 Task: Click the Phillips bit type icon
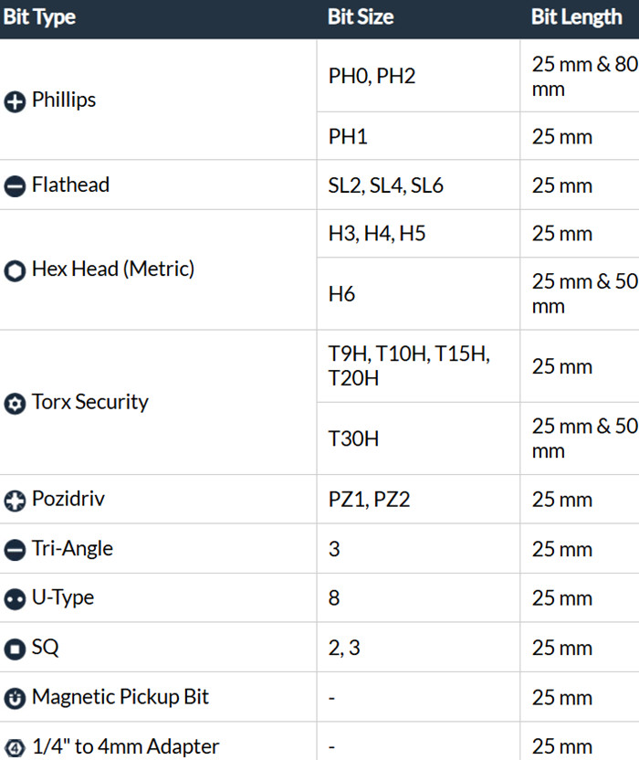[15, 102]
